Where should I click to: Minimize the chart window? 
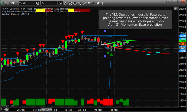coord(176,1)
